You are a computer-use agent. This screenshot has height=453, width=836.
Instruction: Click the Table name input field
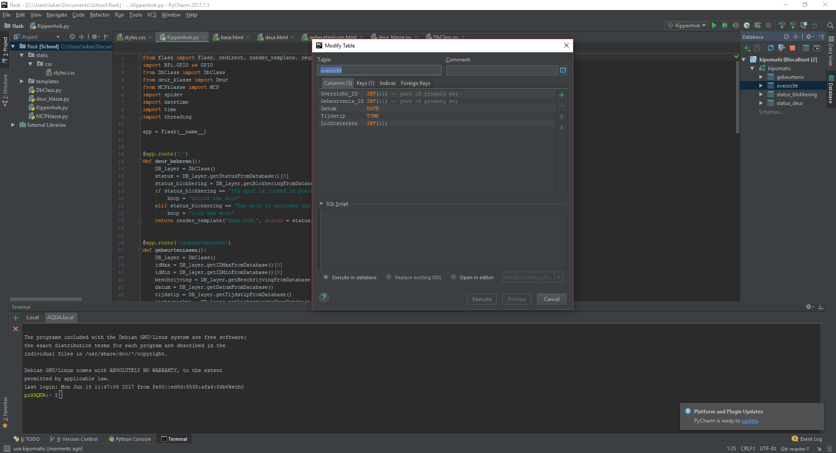click(x=379, y=71)
